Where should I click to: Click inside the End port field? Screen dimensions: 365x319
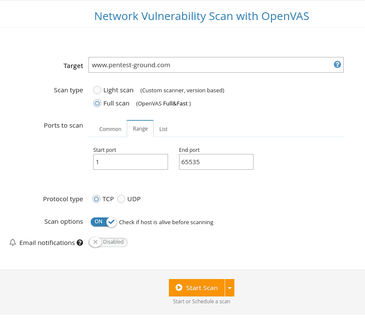point(216,162)
